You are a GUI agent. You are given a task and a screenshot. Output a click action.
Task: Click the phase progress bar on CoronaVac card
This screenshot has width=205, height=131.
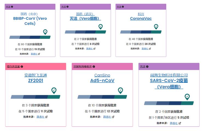(141, 32)
